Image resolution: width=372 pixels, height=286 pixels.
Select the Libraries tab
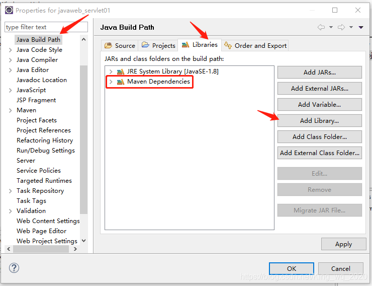200,45
